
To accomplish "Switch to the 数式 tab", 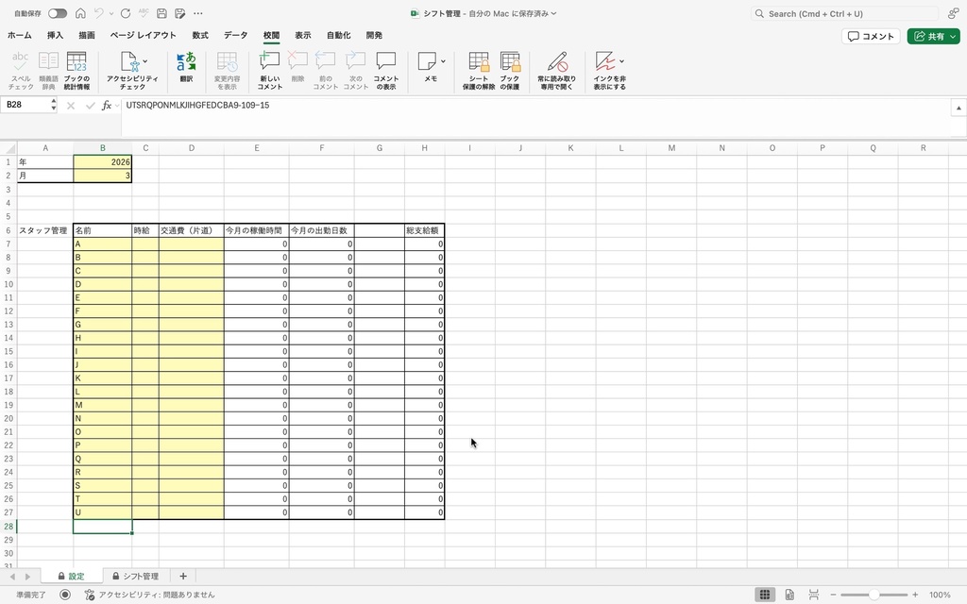I will pos(200,35).
